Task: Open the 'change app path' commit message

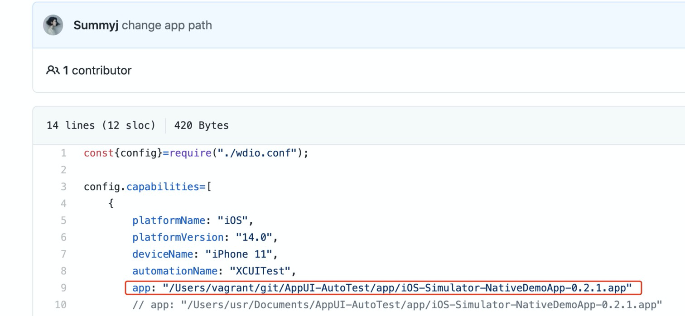Action: click(x=167, y=25)
